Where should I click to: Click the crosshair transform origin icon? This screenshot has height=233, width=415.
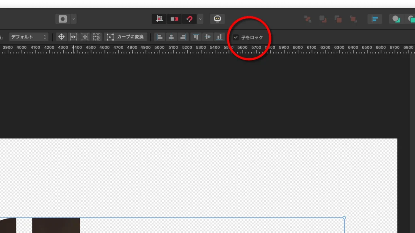[61, 37]
